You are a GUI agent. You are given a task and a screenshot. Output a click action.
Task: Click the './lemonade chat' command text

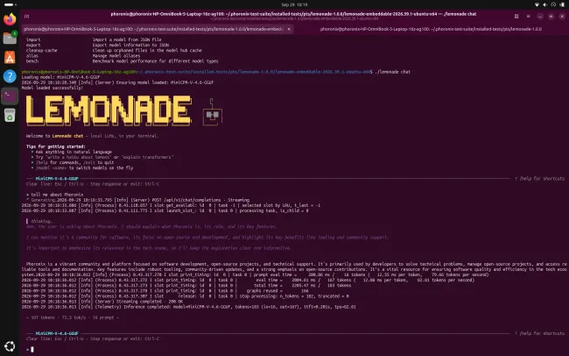click(x=393, y=72)
